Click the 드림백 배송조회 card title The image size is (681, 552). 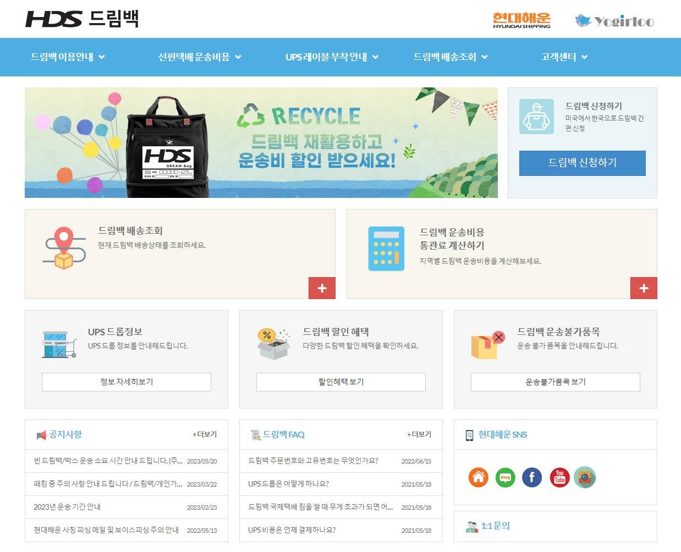point(130,231)
